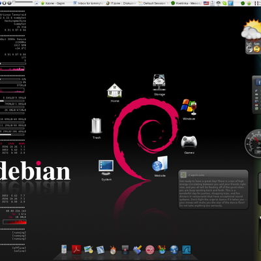Click the debian wallpaper logo text
Viewport: 261px width, 261px height.
point(35,171)
